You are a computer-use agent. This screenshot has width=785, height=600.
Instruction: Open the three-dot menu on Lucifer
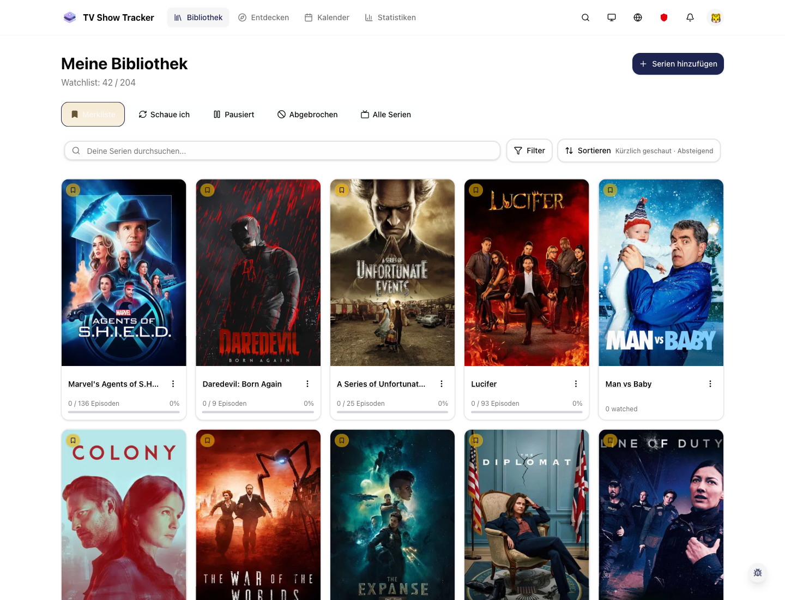576,383
